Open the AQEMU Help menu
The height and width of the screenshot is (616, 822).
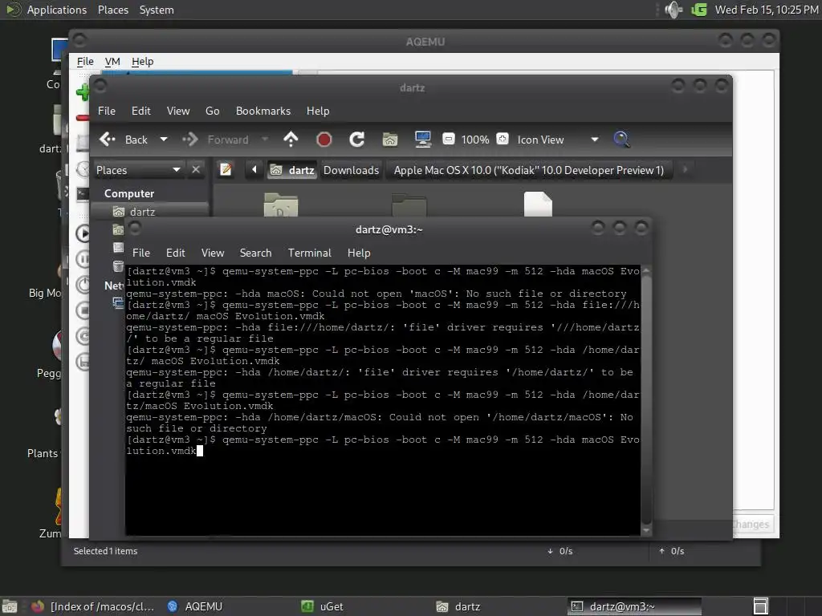pos(143,62)
